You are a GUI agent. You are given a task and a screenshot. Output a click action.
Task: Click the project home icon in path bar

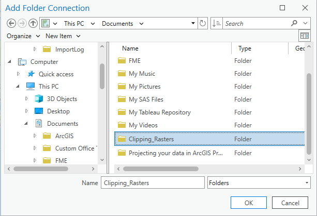[x=46, y=23]
